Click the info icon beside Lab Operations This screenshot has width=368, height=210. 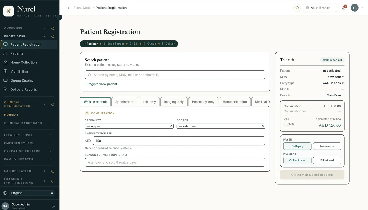coord(53,171)
